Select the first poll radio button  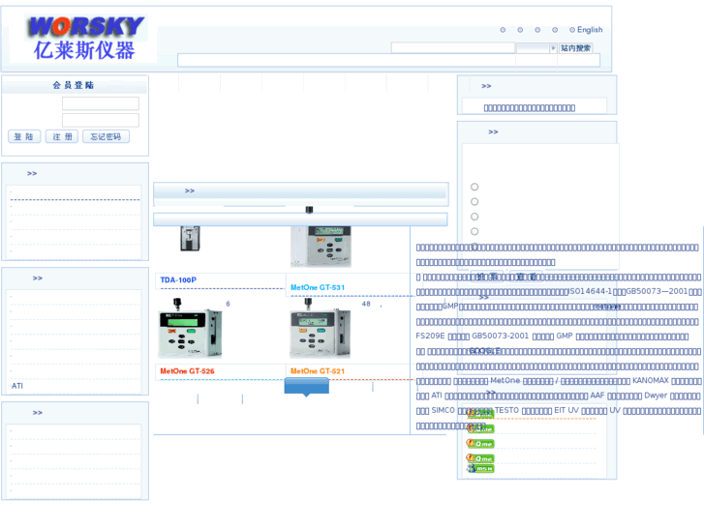[474, 187]
